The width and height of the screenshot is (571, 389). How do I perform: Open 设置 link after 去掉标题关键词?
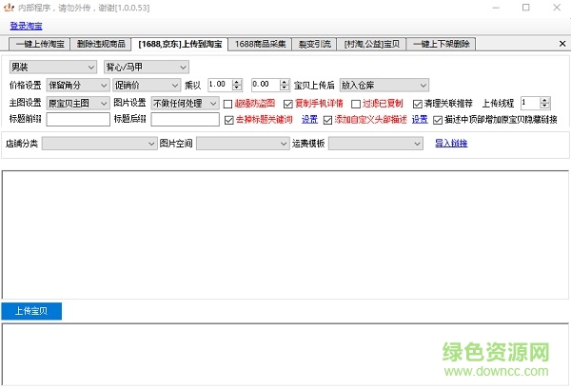[309, 119]
